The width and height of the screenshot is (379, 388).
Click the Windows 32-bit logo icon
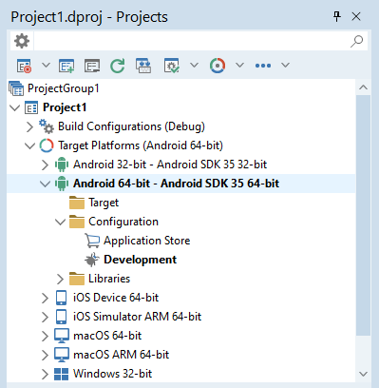[x=62, y=374]
